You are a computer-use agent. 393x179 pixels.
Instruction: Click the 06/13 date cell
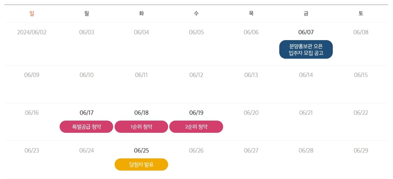point(251,75)
